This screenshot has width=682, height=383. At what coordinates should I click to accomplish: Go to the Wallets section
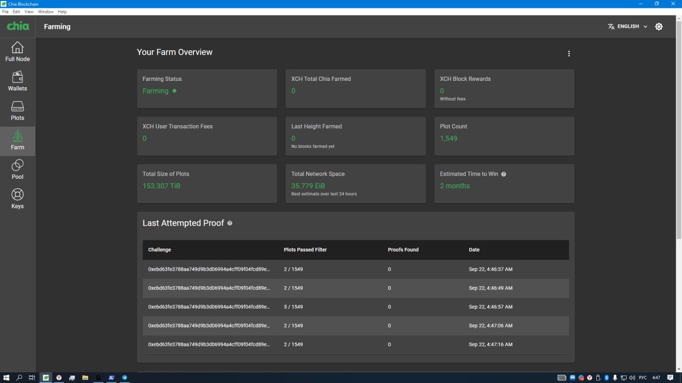pyautogui.click(x=18, y=81)
